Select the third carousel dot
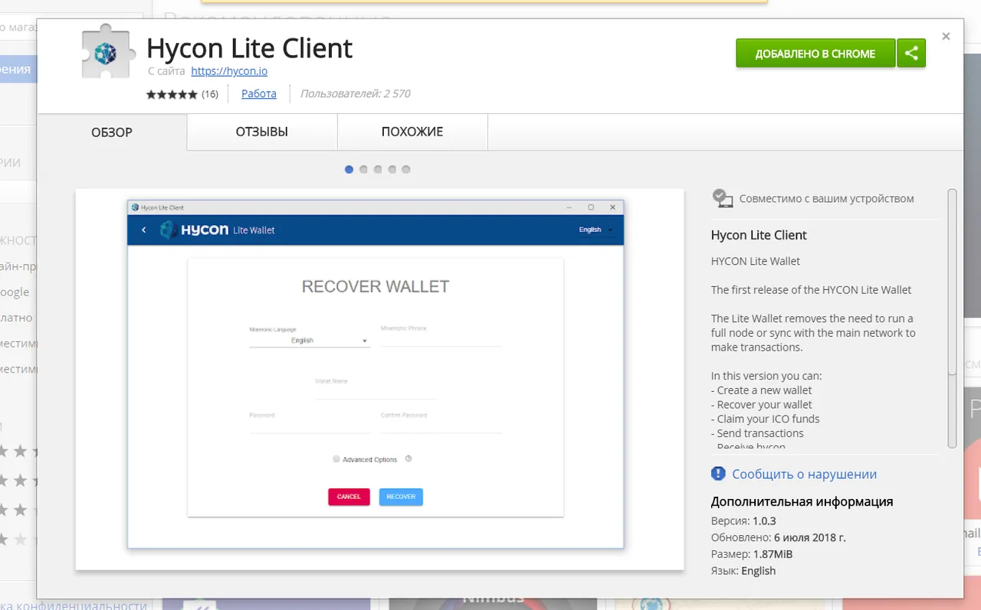Image resolution: width=981 pixels, height=610 pixels. tap(378, 169)
